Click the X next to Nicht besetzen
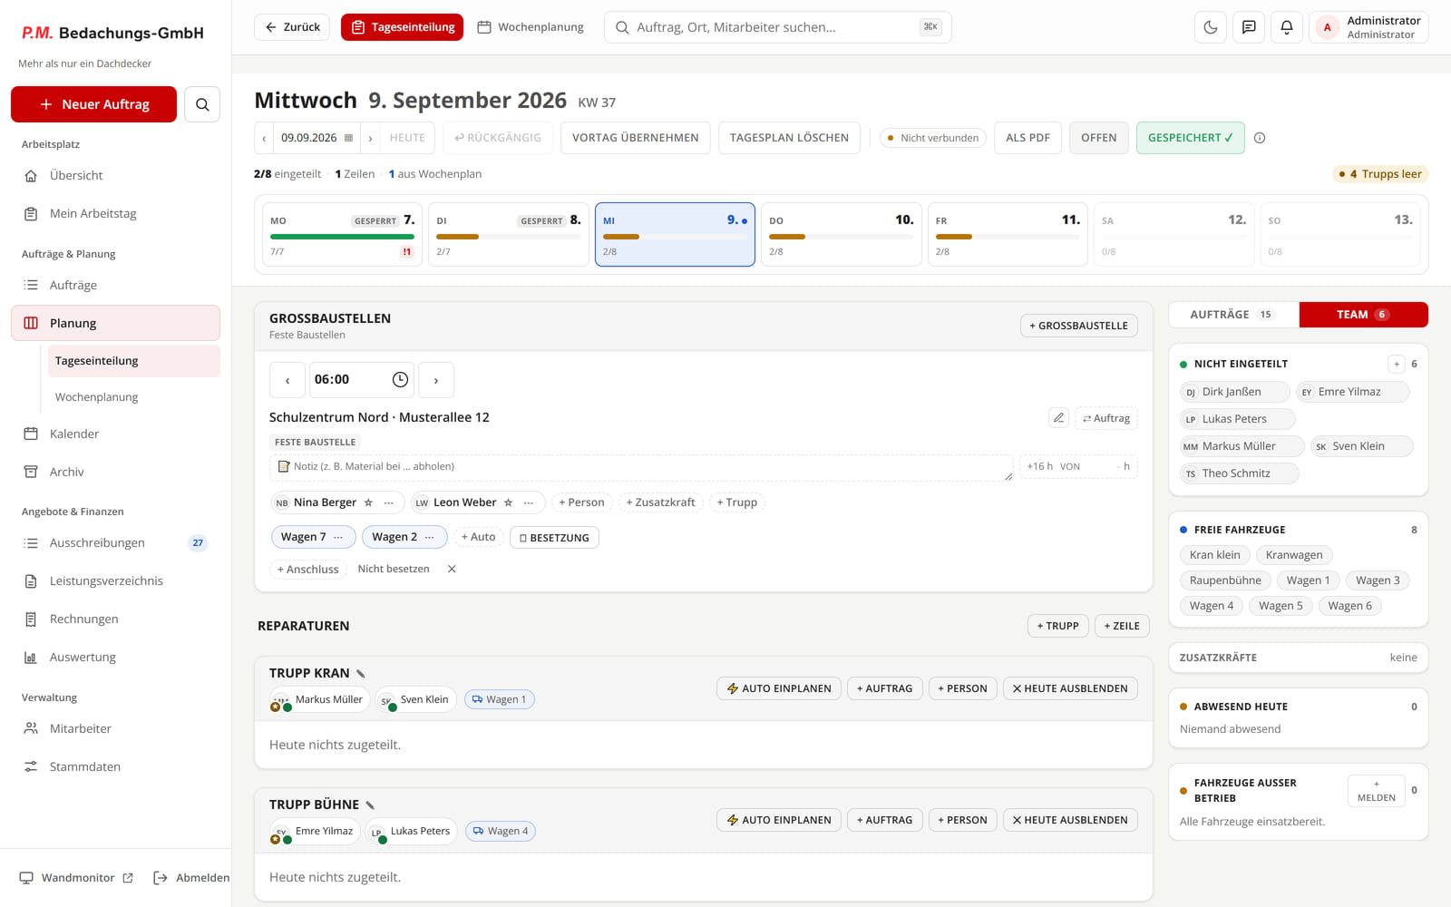1451x907 pixels. pos(452,569)
